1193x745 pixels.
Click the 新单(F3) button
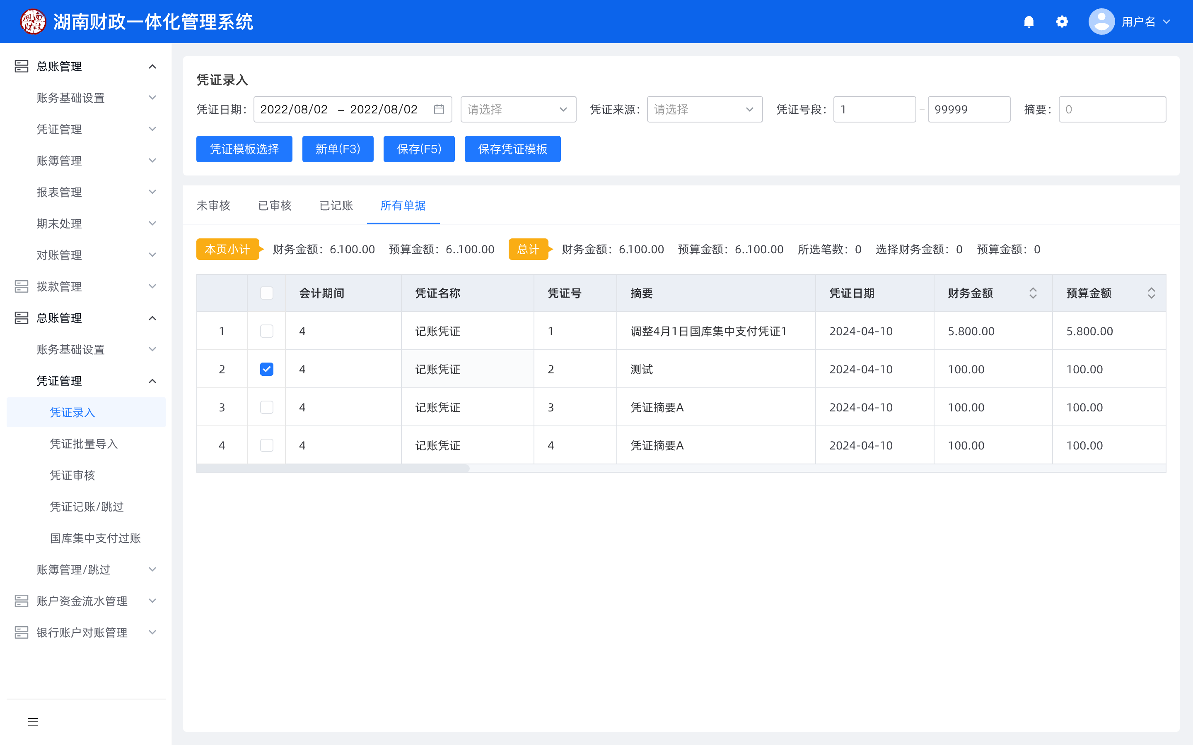pyautogui.click(x=338, y=149)
